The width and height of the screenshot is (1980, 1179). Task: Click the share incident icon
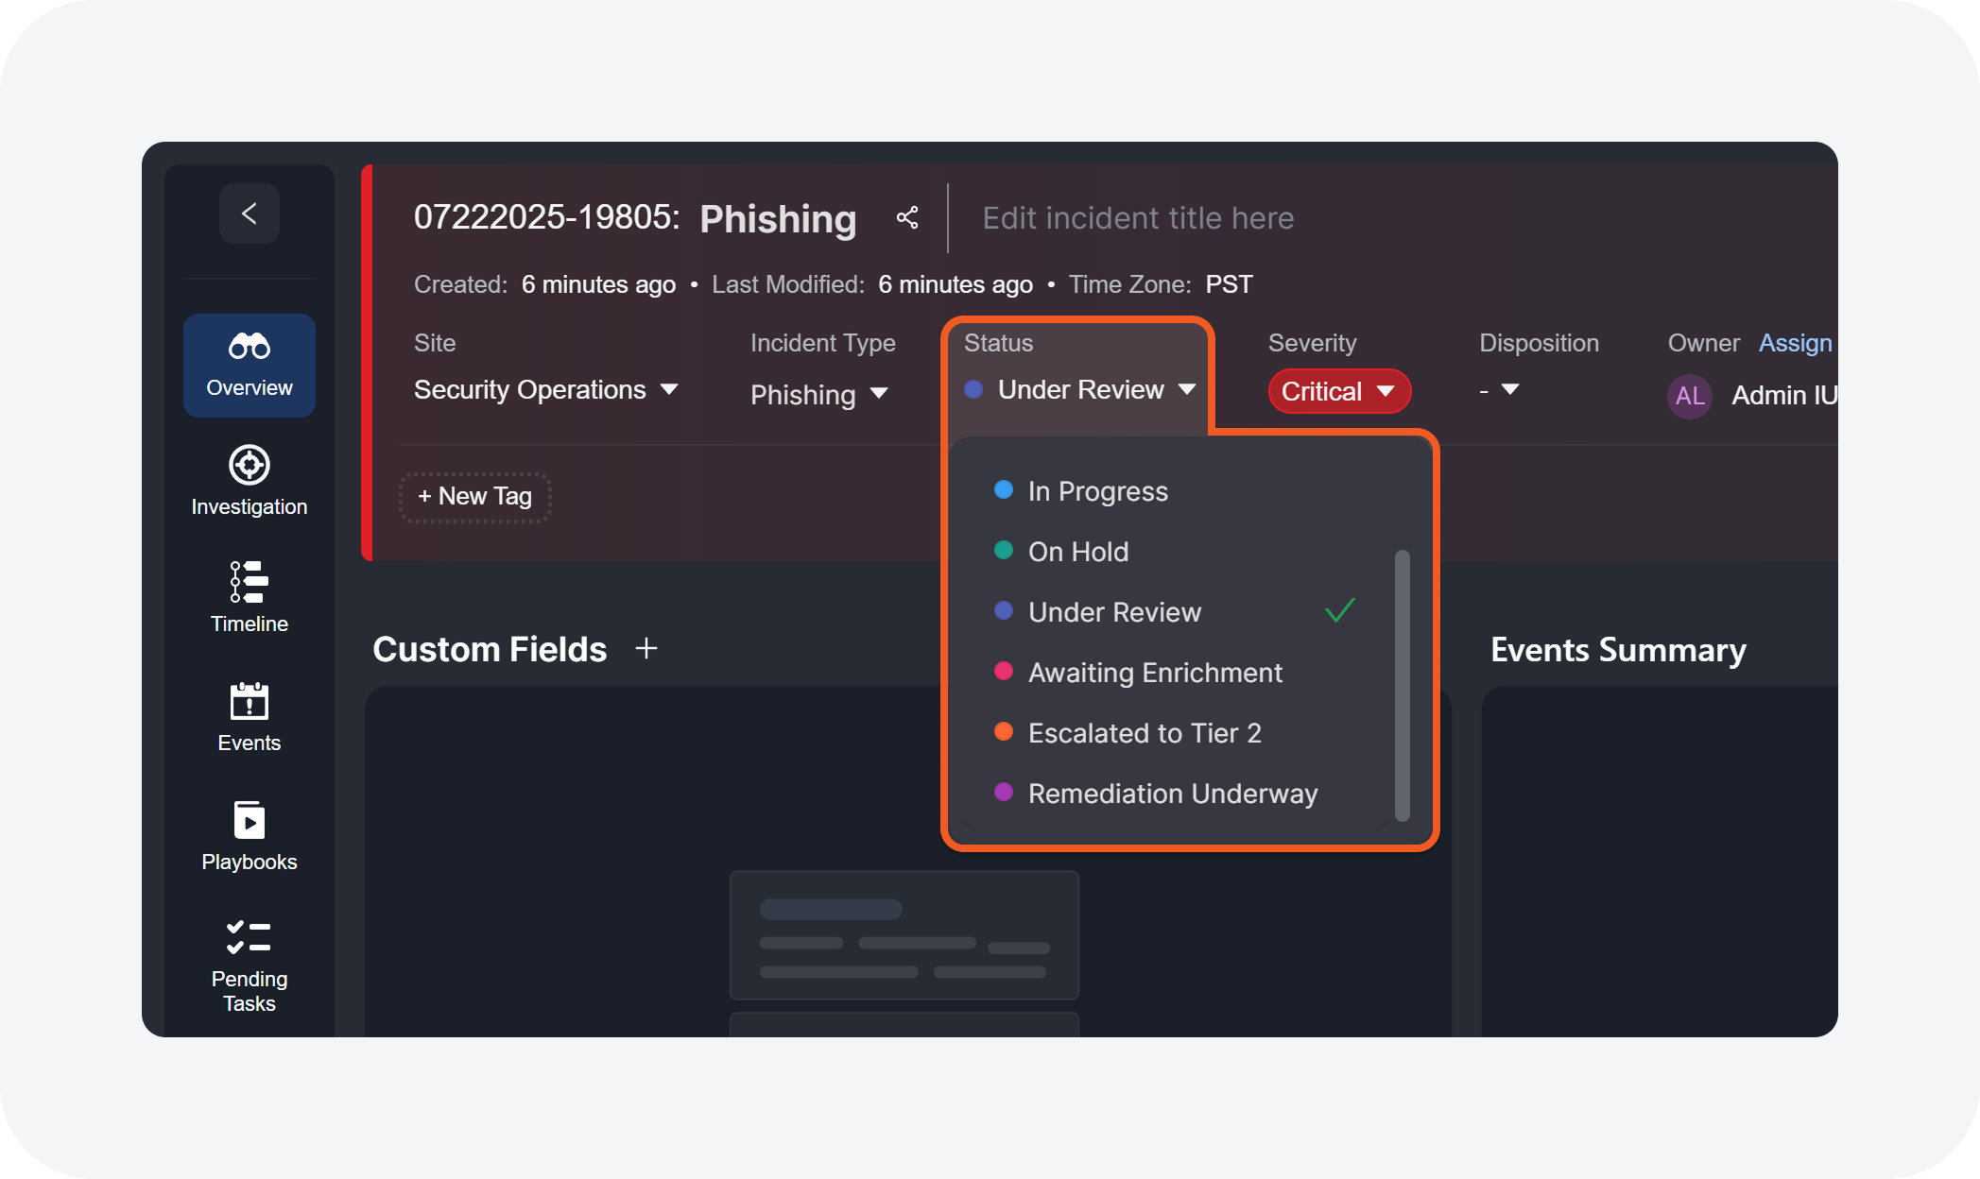click(x=907, y=218)
